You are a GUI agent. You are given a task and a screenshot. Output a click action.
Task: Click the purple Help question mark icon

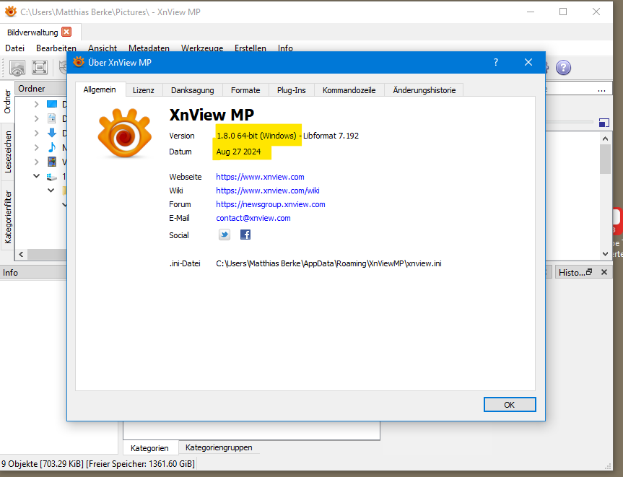(x=563, y=67)
